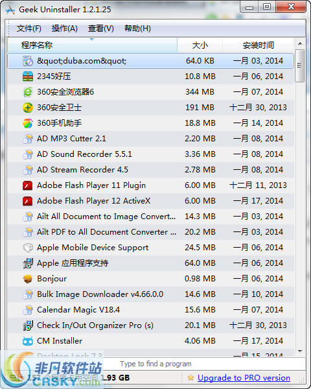The width and height of the screenshot is (311, 389).
Task: Click the vertical scrollbar thumb
Action: 300,65
